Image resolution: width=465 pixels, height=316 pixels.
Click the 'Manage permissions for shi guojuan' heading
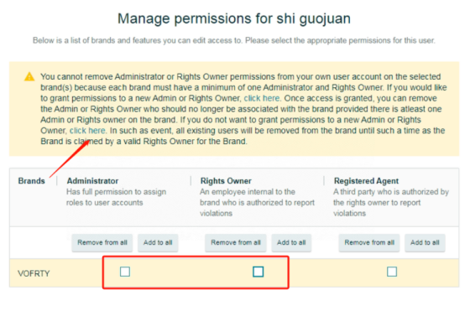pos(234,18)
